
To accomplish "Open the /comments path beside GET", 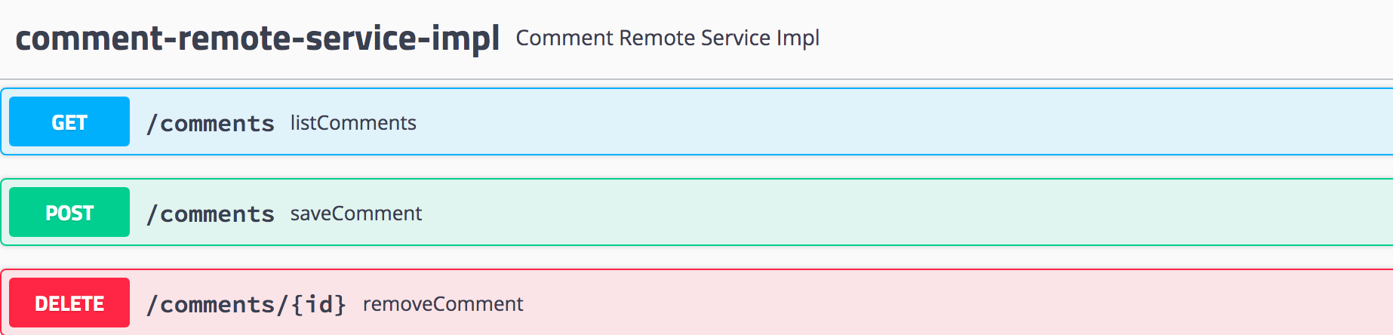I will coord(210,123).
